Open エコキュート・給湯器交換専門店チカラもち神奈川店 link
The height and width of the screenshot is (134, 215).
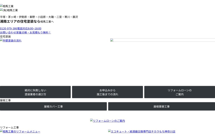point(142,131)
